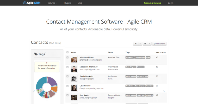Click the Agile CRM logo
Image resolution: width=198 pixels, height=104 pixels.
32,3
